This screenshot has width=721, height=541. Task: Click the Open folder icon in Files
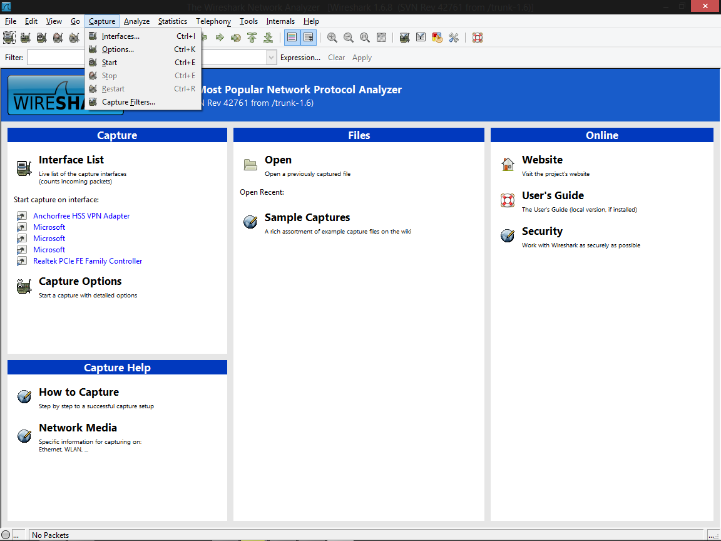point(250,164)
